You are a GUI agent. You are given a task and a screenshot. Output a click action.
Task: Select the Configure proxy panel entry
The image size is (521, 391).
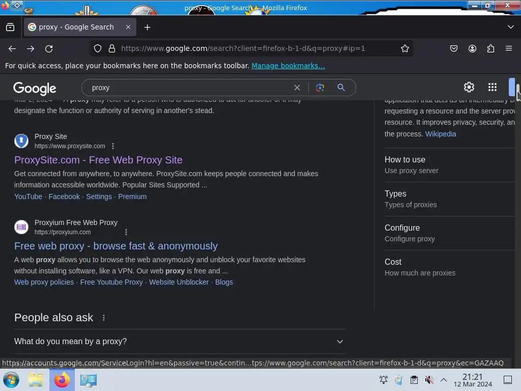(x=449, y=233)
